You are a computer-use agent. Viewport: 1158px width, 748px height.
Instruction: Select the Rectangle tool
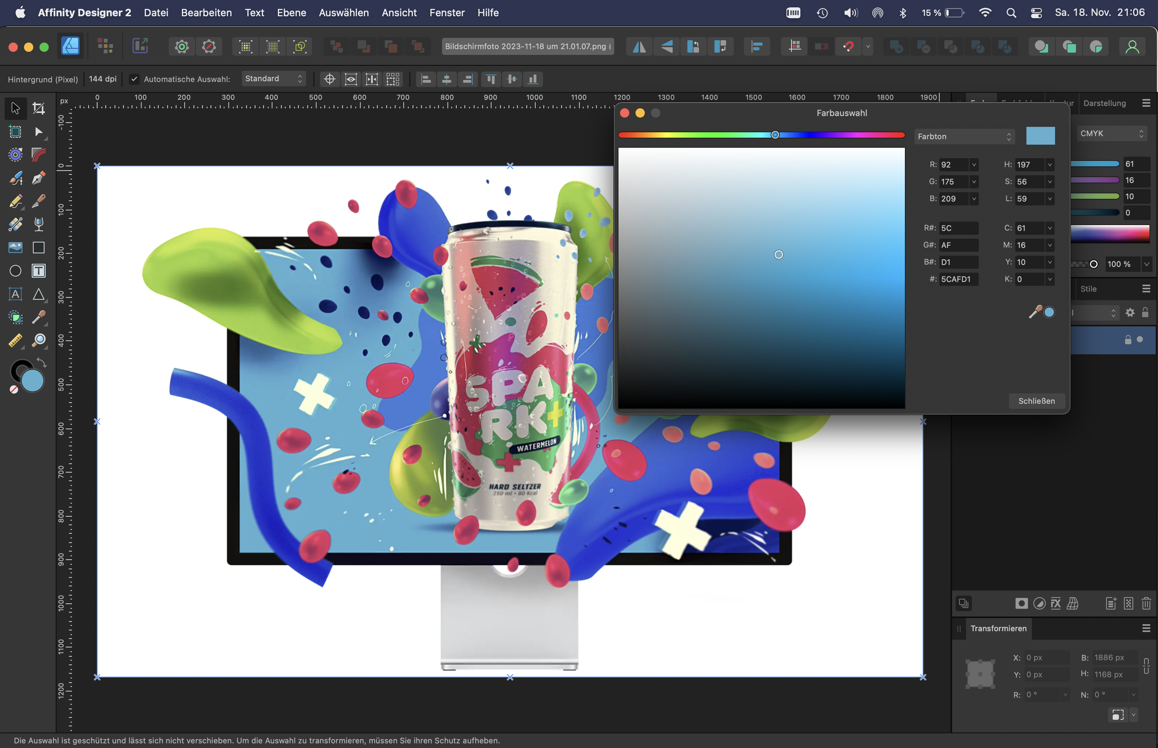[x=39, y=247]
